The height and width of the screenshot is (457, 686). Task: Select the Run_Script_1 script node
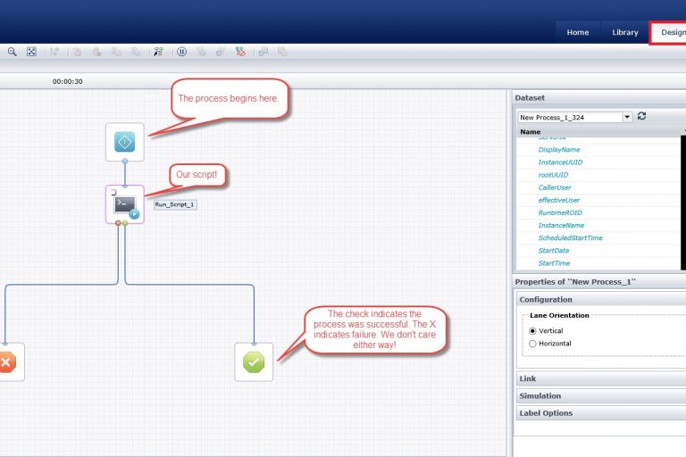click(x=124, y=204)
